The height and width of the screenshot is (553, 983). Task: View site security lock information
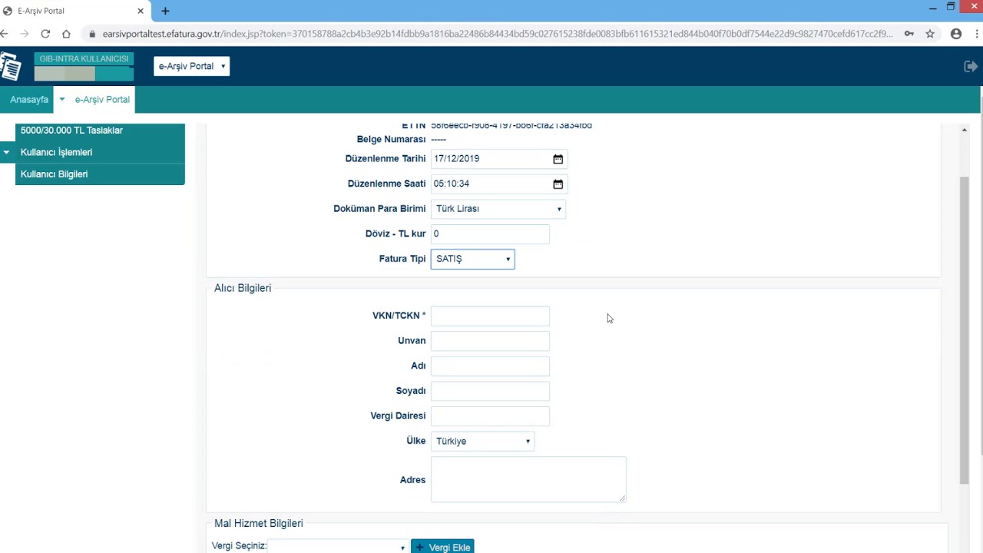92,34
